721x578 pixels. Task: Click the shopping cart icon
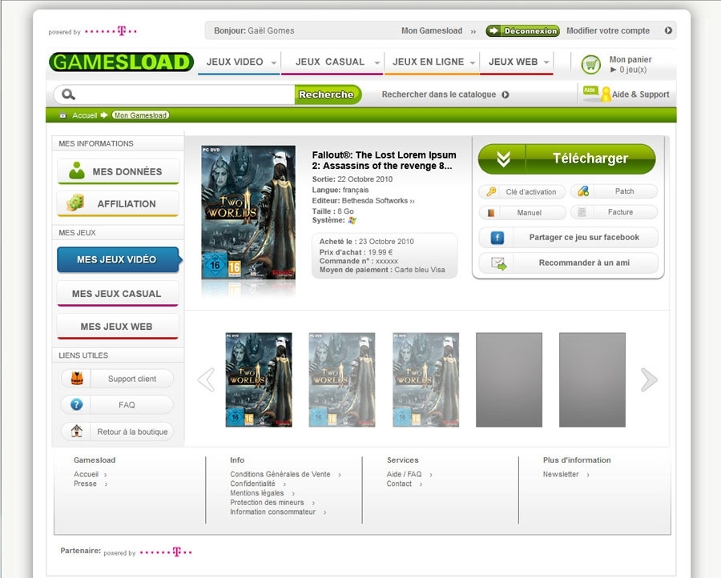590,64
